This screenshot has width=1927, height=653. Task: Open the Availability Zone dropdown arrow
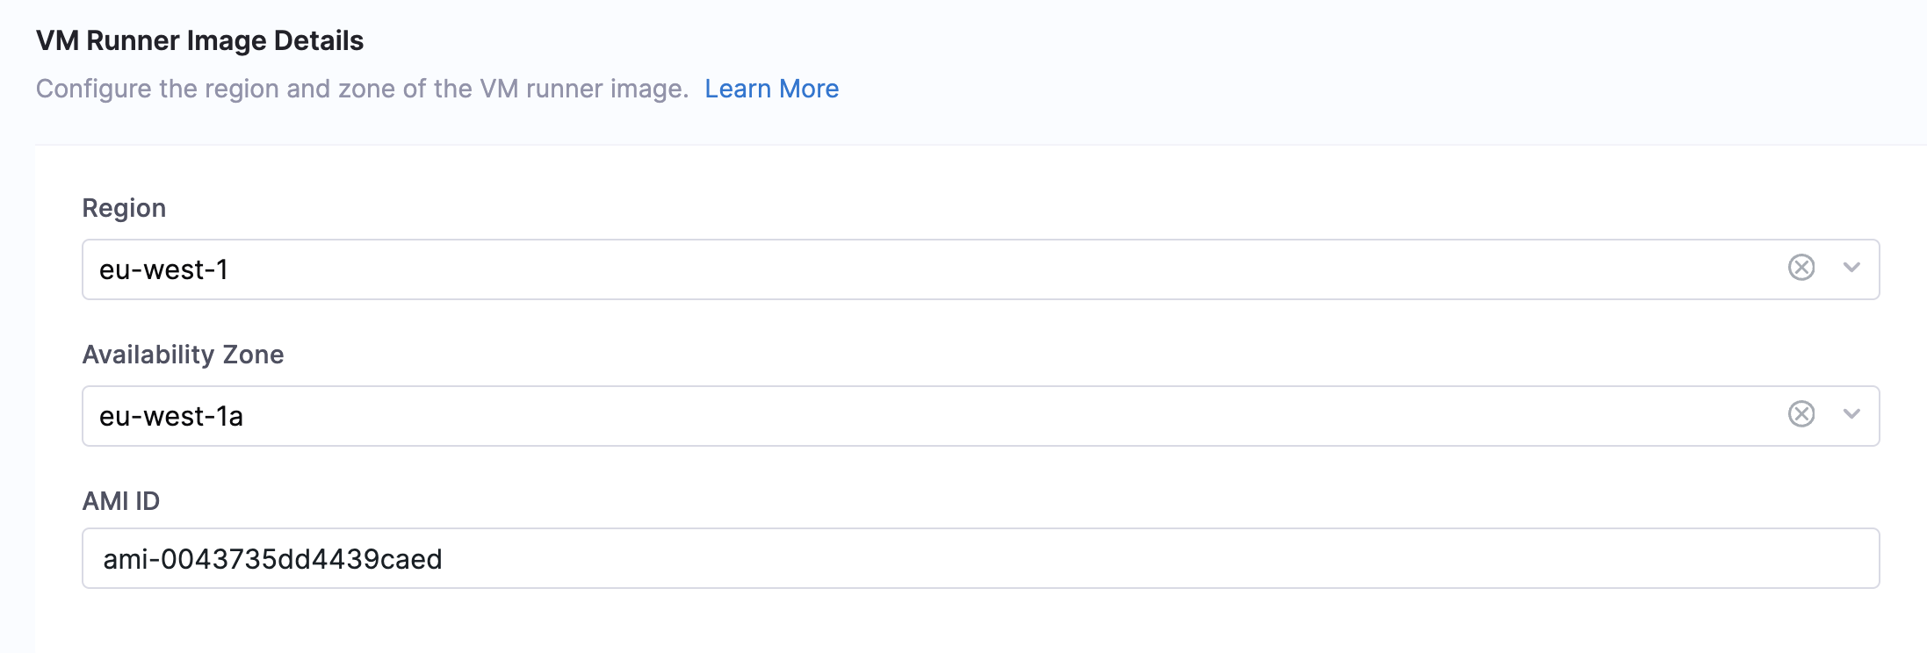click(1851, 414)
